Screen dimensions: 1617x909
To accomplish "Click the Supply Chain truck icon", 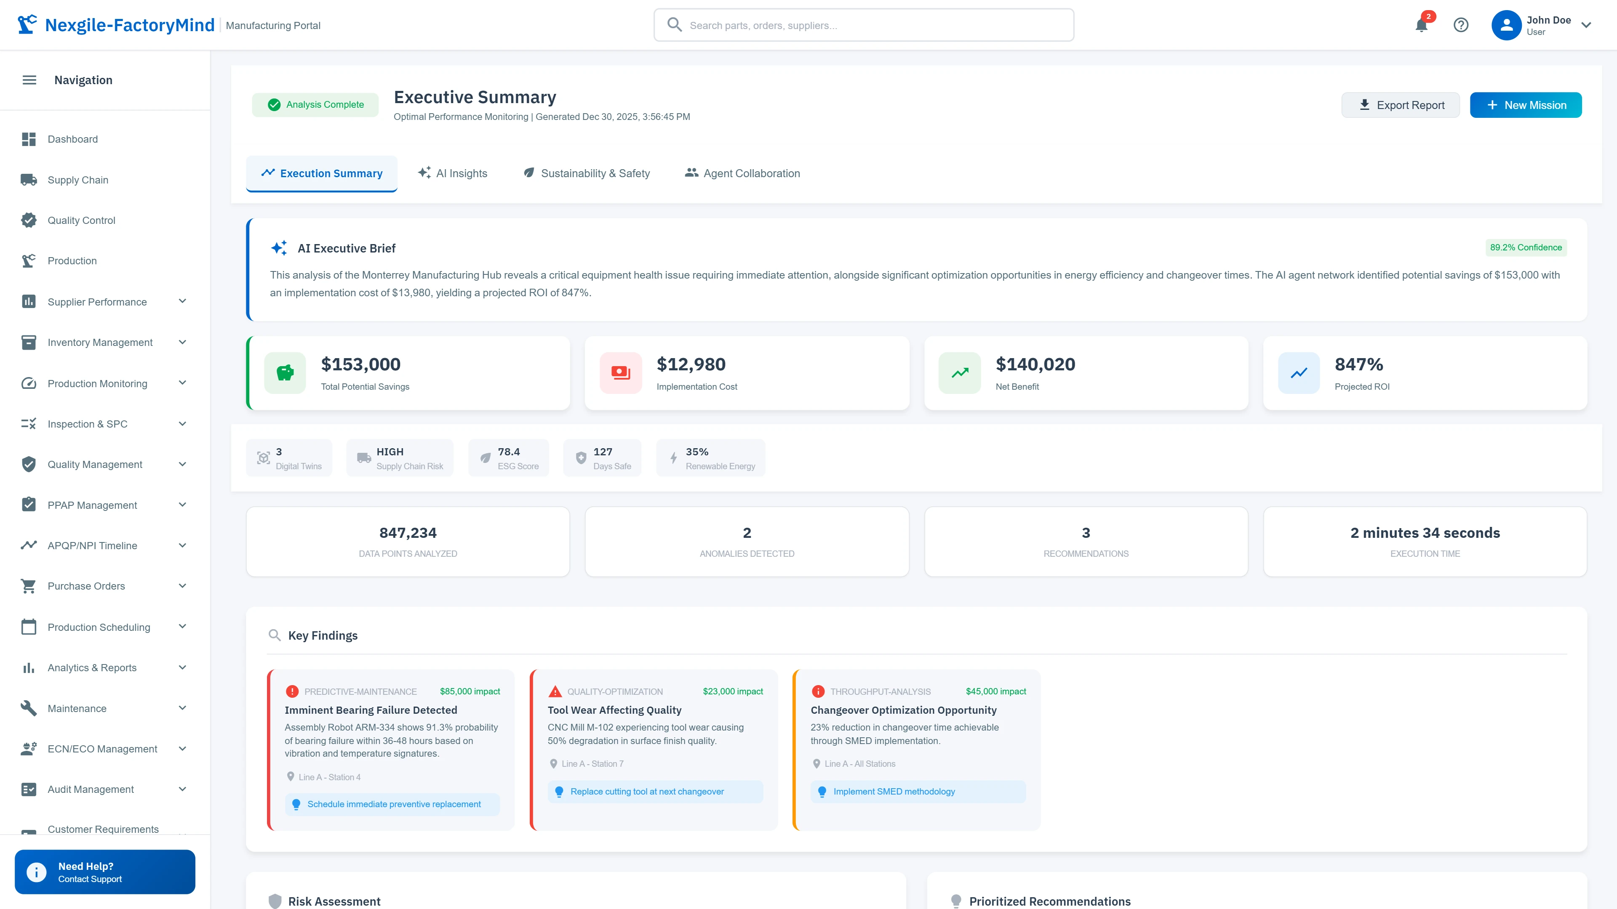I will coord(29,179).
